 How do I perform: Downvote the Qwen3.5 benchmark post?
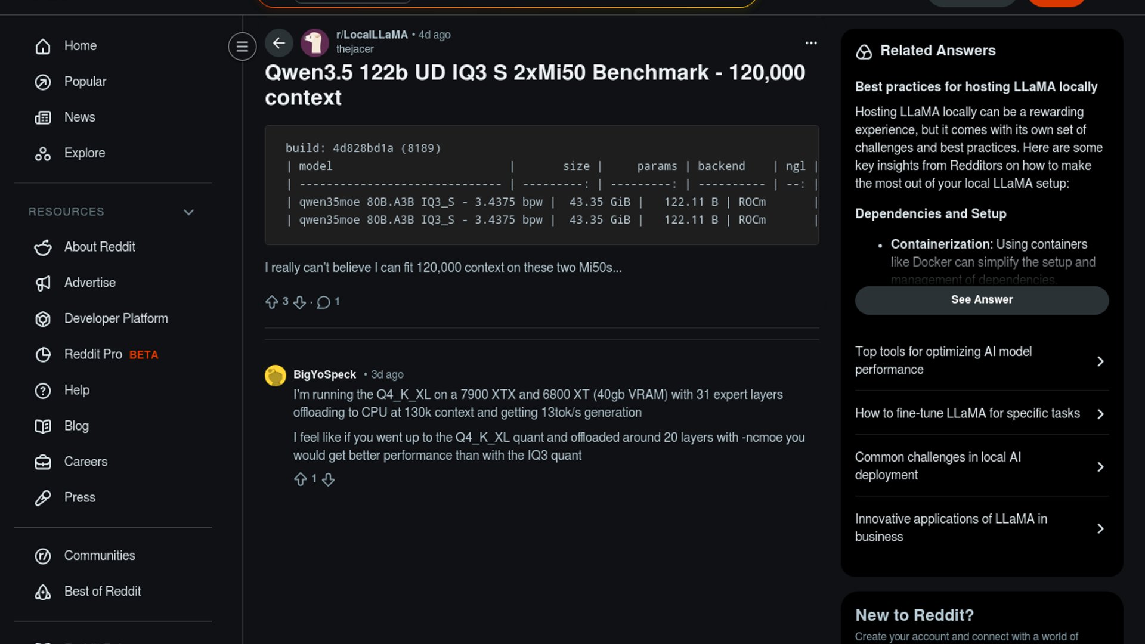point(300,302)
